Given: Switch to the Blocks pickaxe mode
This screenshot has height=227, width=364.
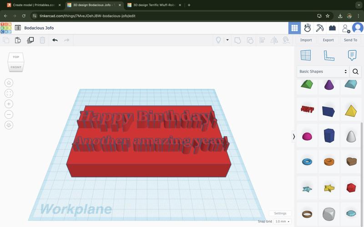Looking at the screenshot, I should pyautogui.click(x=320, y=28).
